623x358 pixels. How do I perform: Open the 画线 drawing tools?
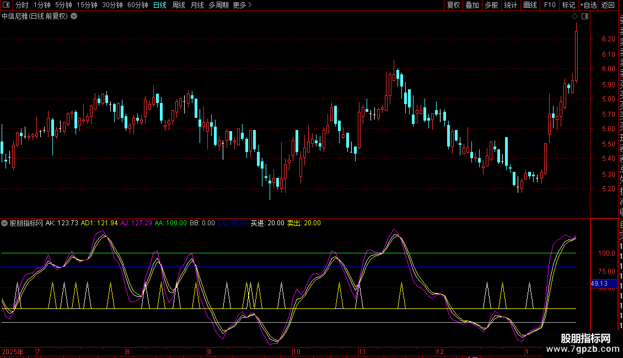click(x=530, y=6)
